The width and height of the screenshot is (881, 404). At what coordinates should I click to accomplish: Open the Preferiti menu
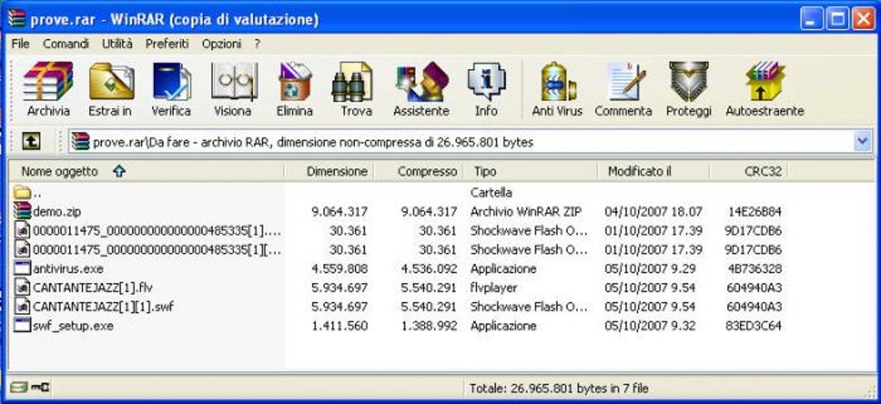point(167,43)
